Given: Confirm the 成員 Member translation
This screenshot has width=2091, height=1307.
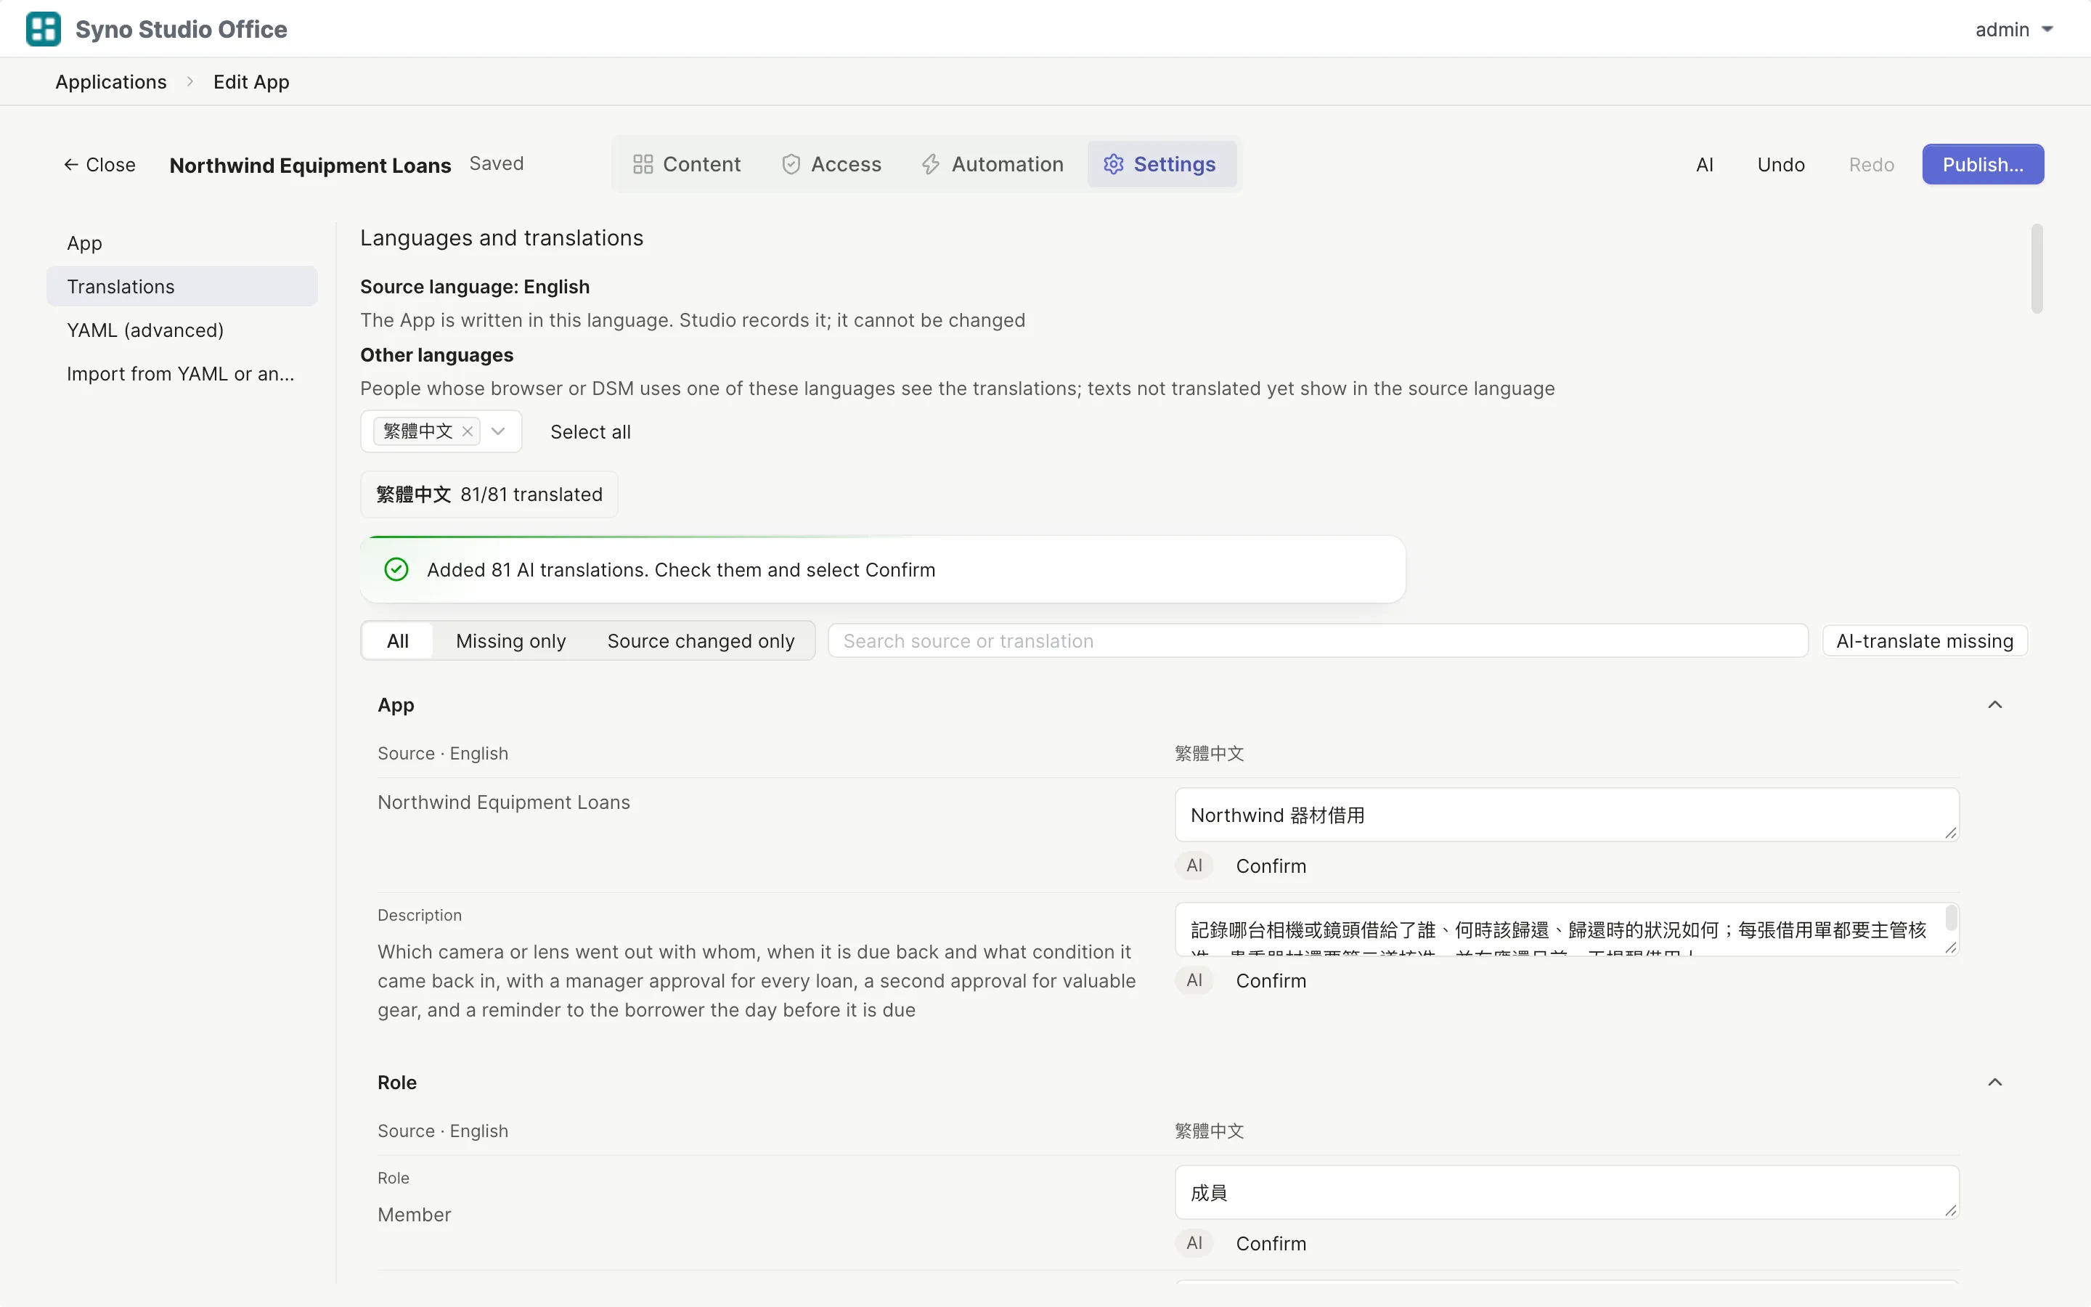Looking at the screenshot, I should pos(1270,1243).
